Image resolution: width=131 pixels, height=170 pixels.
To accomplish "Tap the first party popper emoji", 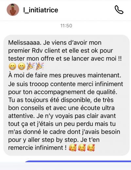I will coord(31,66).
